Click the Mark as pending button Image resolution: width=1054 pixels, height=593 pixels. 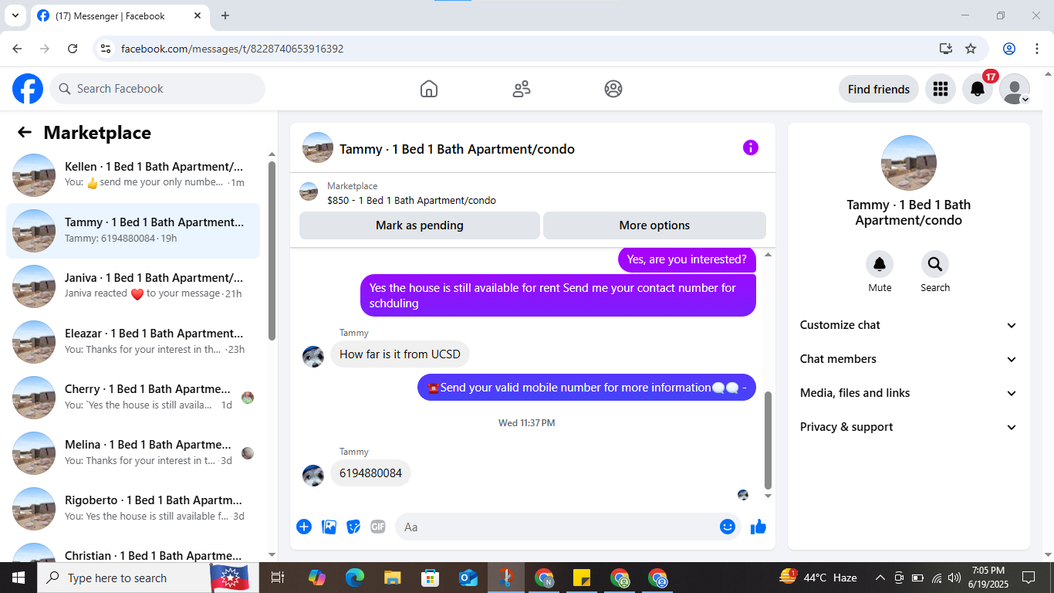[420, 225]
